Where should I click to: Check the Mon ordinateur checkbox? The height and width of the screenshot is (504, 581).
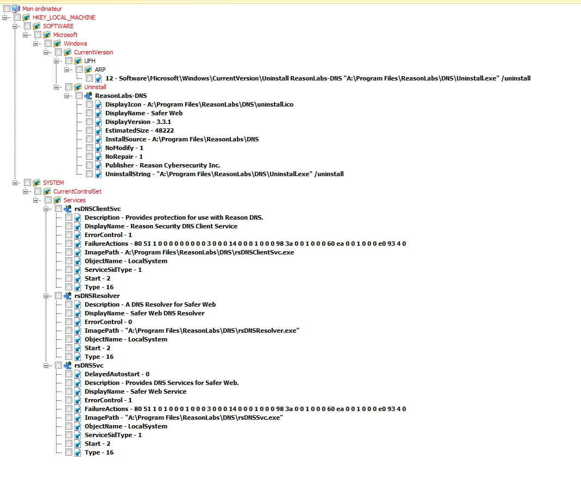click(7, 9)
